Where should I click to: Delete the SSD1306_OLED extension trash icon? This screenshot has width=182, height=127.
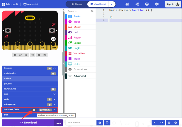click(34, 110)
